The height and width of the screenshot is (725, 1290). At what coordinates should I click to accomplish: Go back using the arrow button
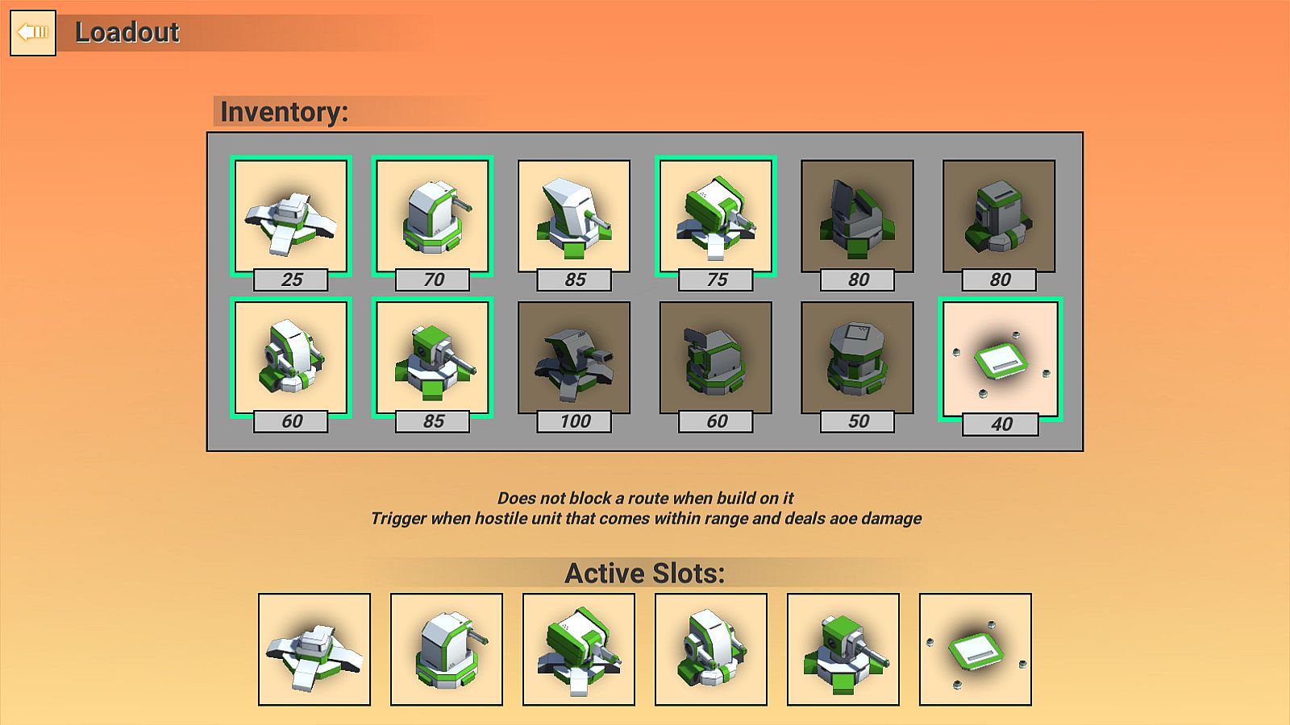pyautogui.click(x=33, y=33)
